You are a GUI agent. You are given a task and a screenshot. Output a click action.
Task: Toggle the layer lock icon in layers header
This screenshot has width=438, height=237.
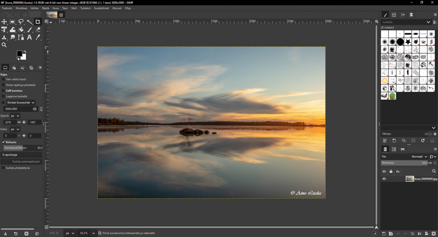coord(391,171)
